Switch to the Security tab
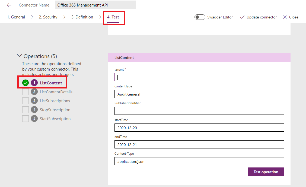Image resolution: width=306 pixels, height=187 pixels. (x=48, y=17)
